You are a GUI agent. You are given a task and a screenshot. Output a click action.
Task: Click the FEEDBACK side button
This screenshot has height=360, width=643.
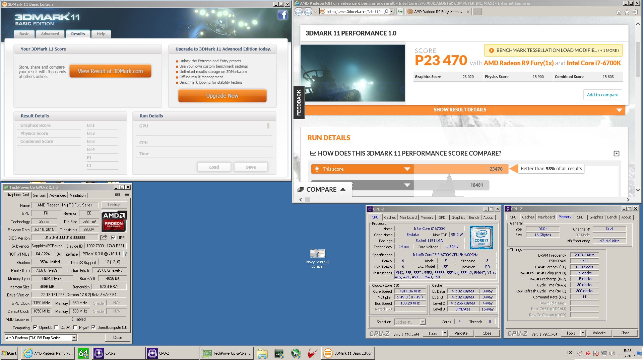point(299,103)
